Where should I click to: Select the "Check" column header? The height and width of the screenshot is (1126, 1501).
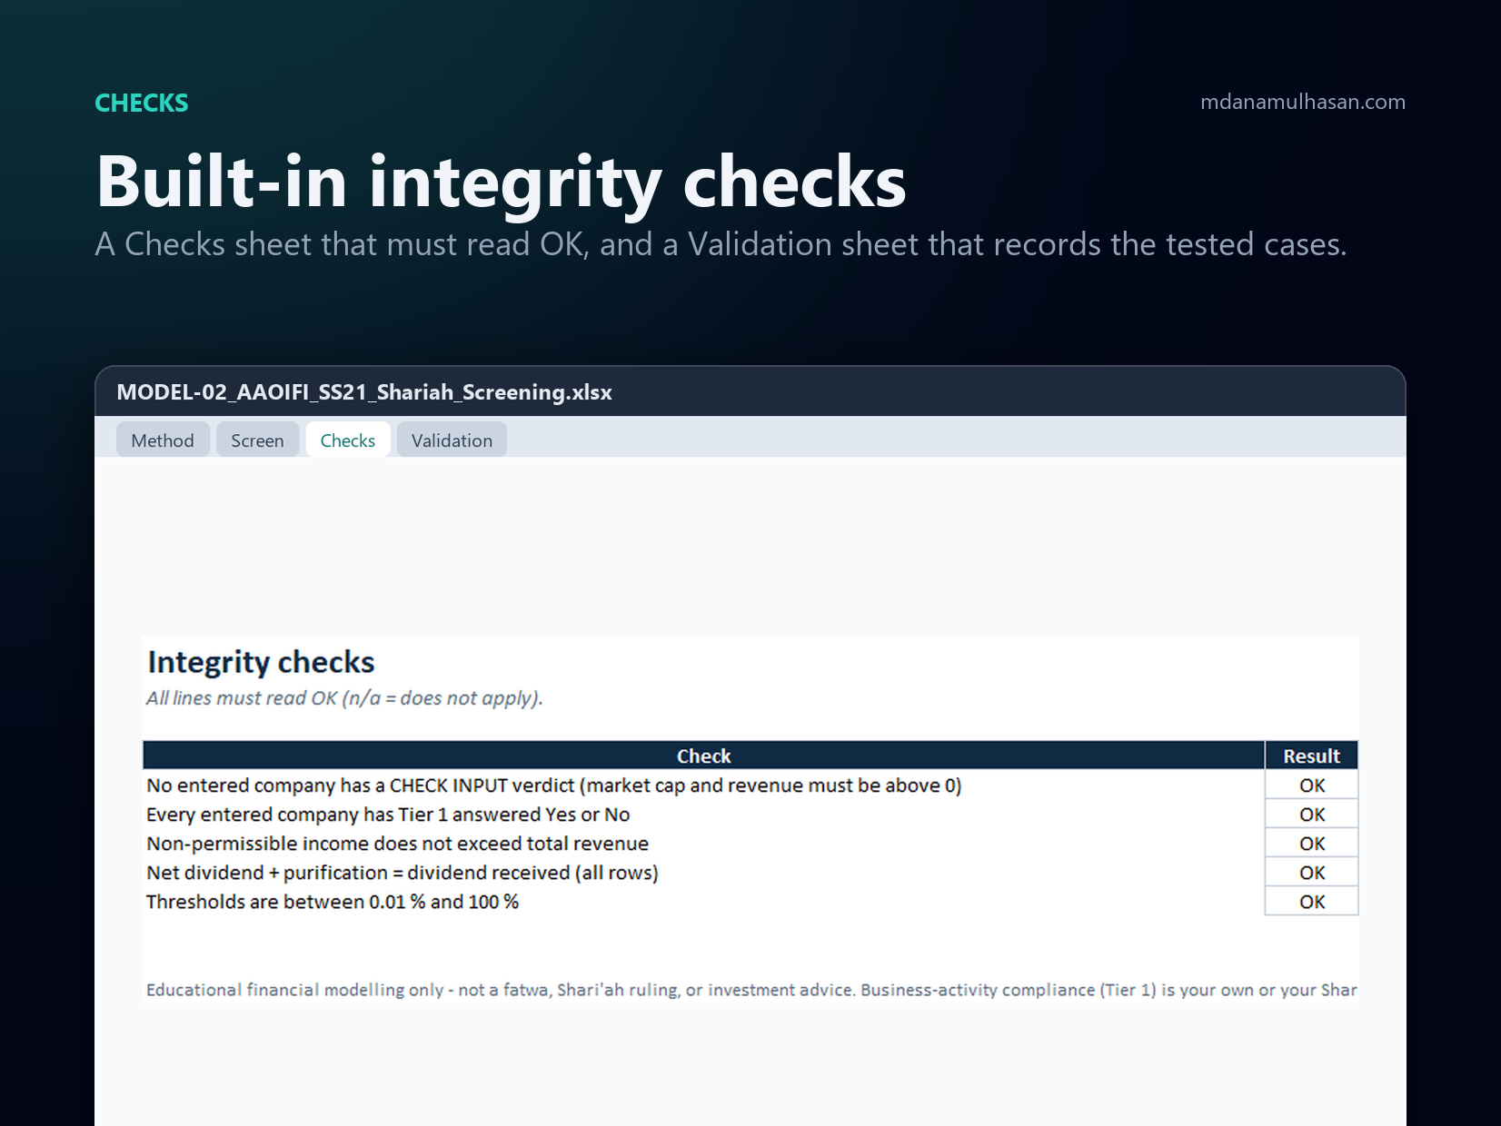703,756
